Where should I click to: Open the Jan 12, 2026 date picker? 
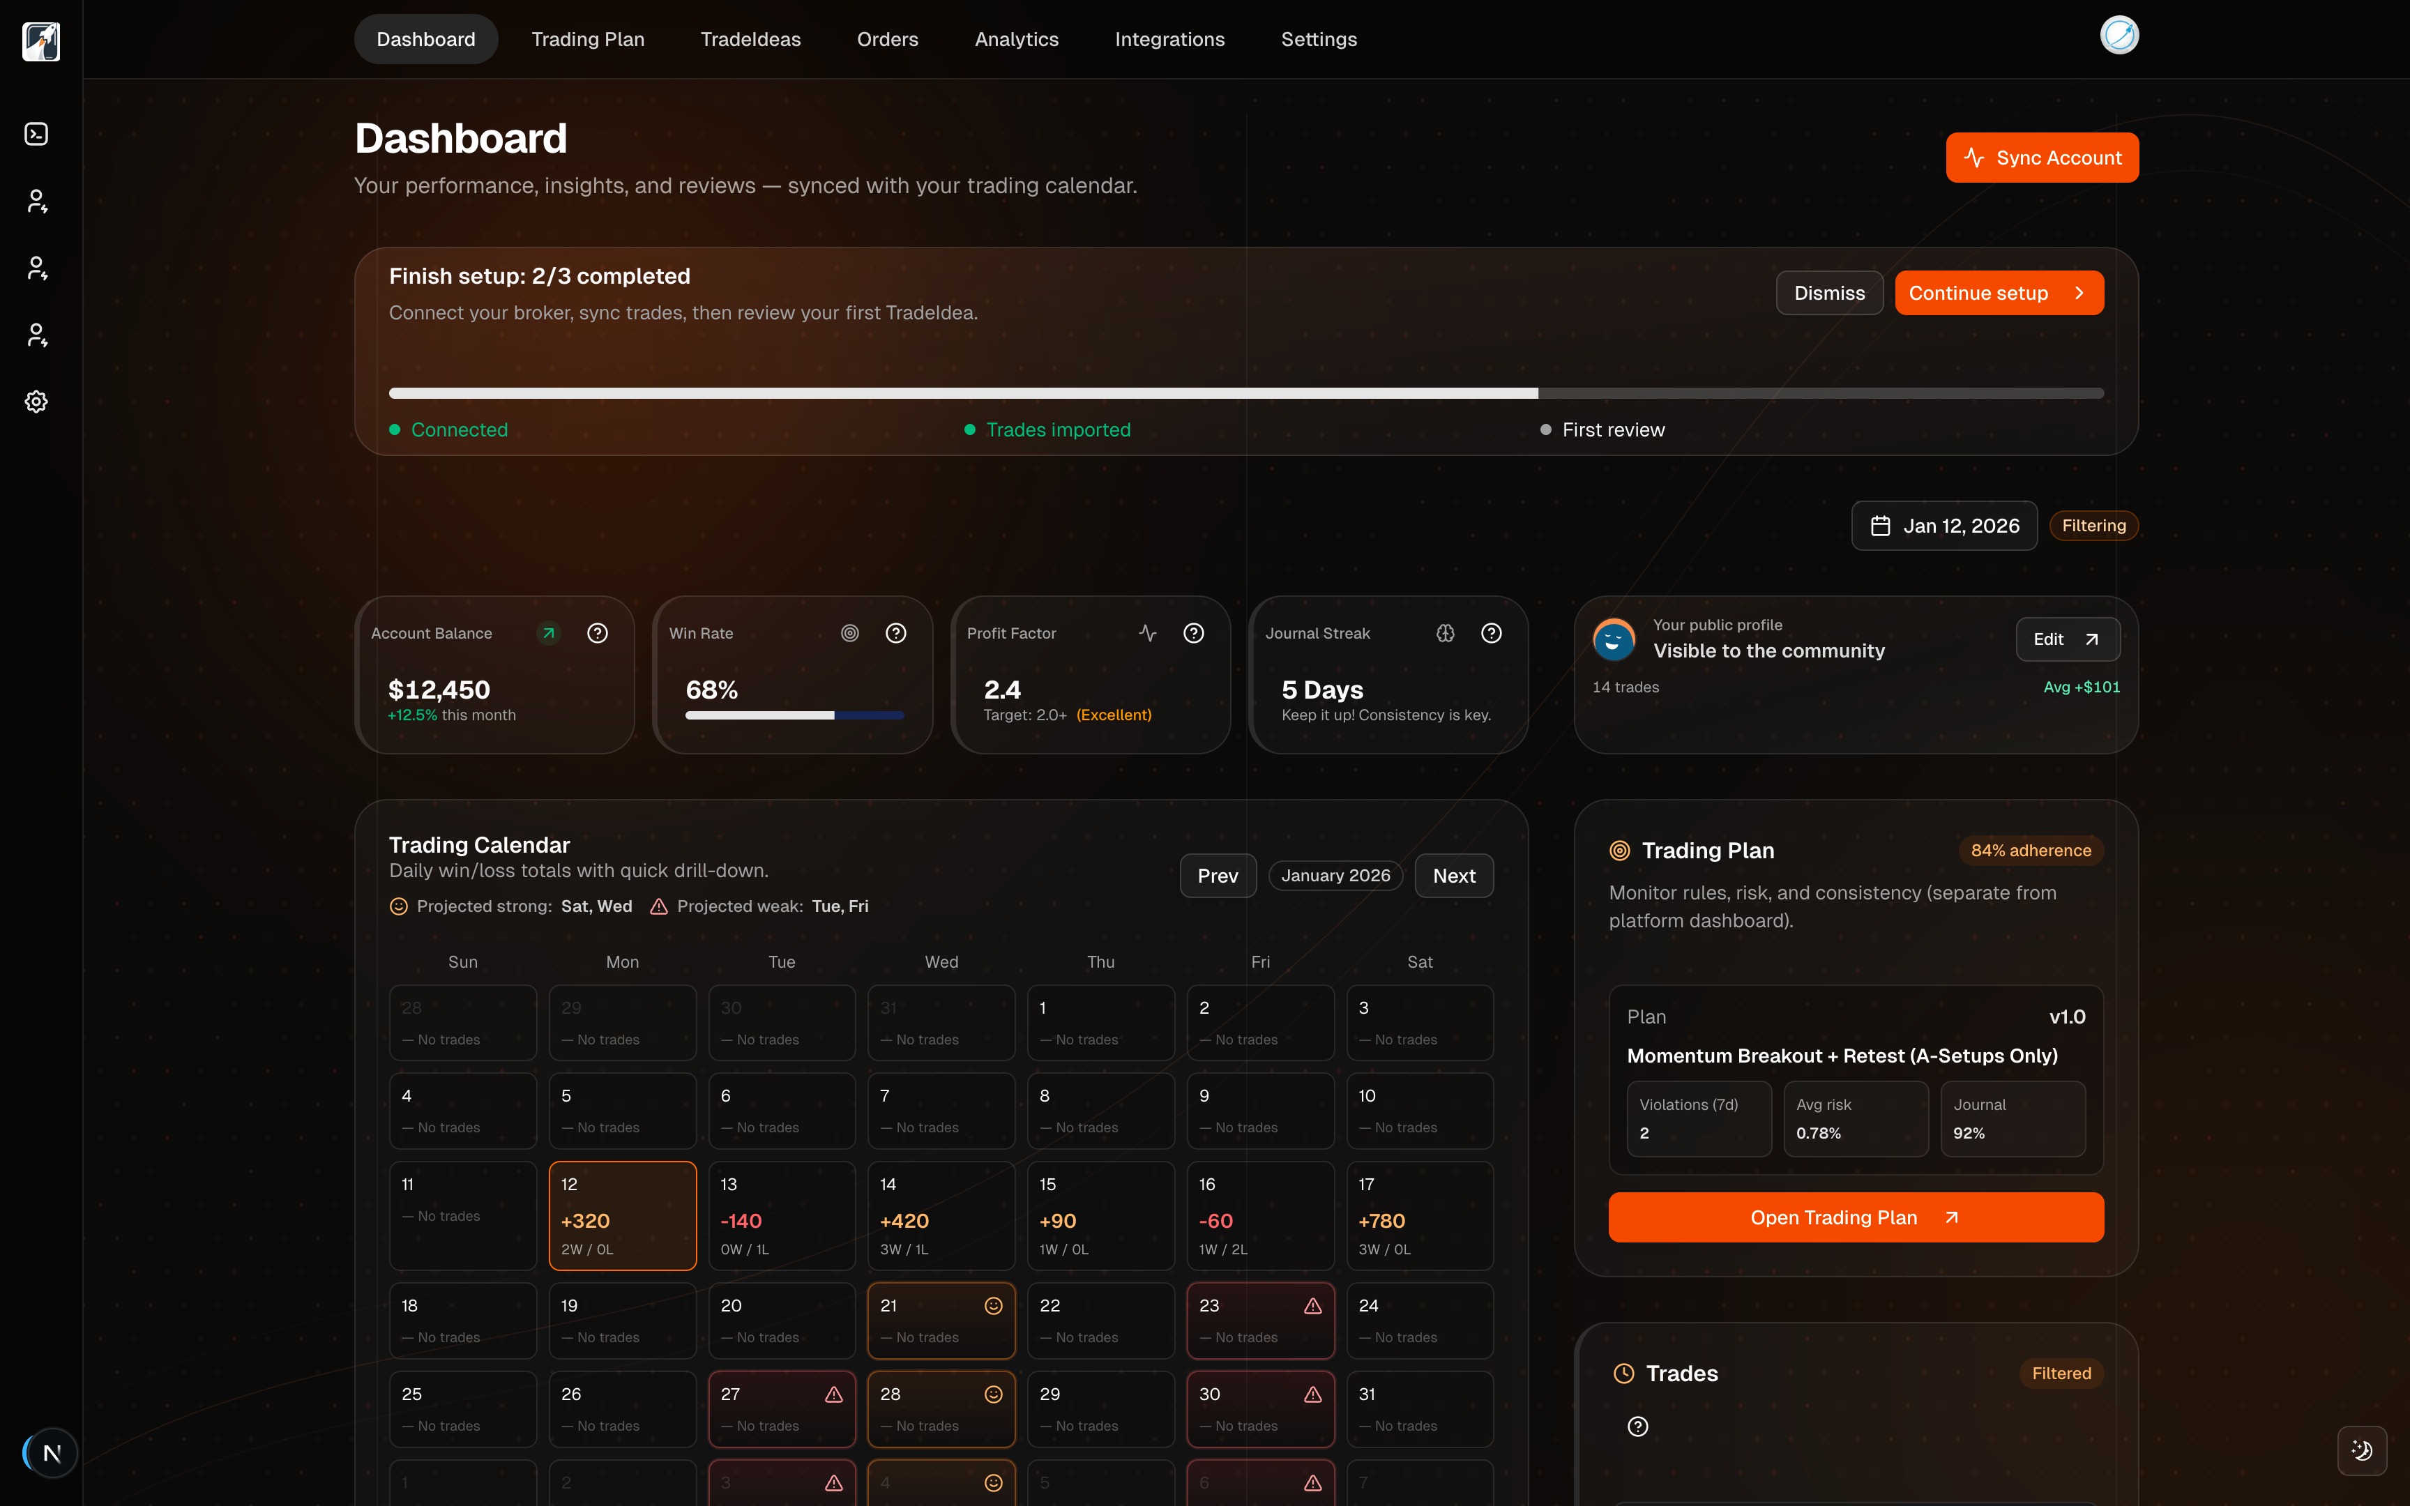tap(1944, 526)
